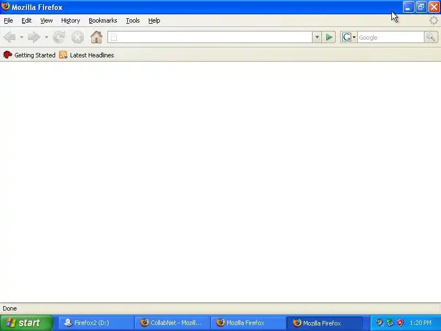Click the Forward arrow button
Image resolution: width=441 pixels, height=331 pixels.
[34, 37]
